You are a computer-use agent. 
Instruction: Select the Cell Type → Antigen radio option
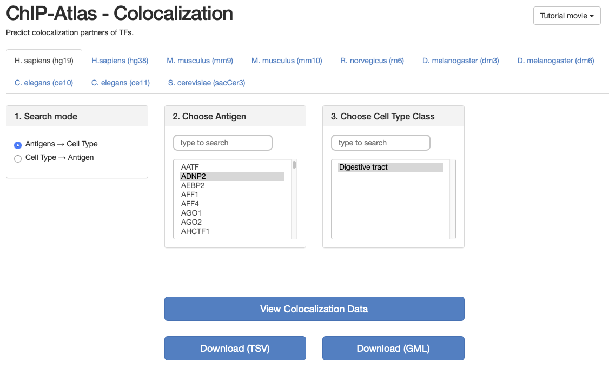pyautogui.click(x=18, y=158)
